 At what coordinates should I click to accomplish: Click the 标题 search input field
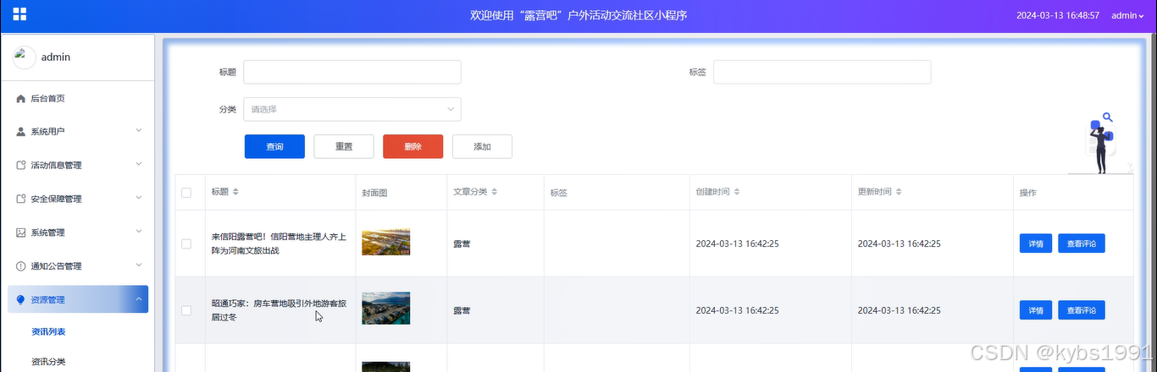352,72
